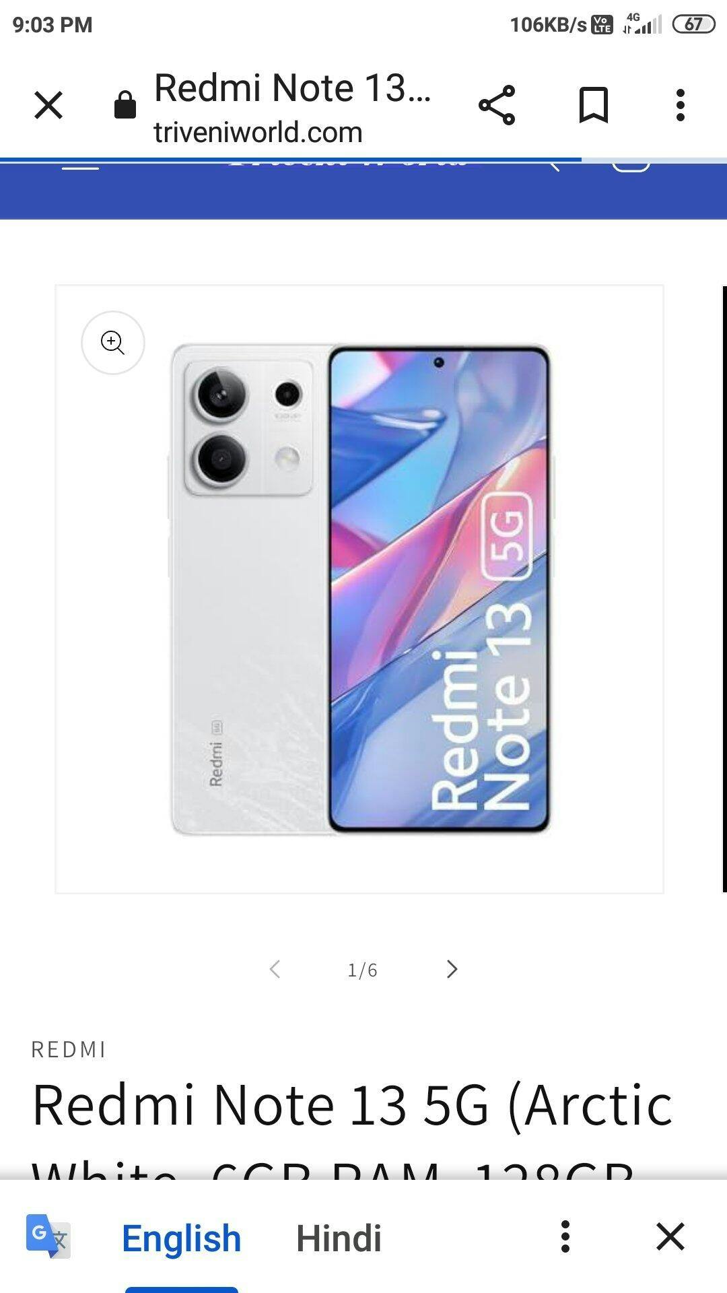Bookmark this triveniworld.com page
Screen dimensions: 727x1293
pyautogui.click(x=594, y=105)
